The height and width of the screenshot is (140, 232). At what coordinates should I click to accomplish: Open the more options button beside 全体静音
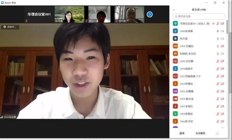pyautogui.click(x=217, y=133)
